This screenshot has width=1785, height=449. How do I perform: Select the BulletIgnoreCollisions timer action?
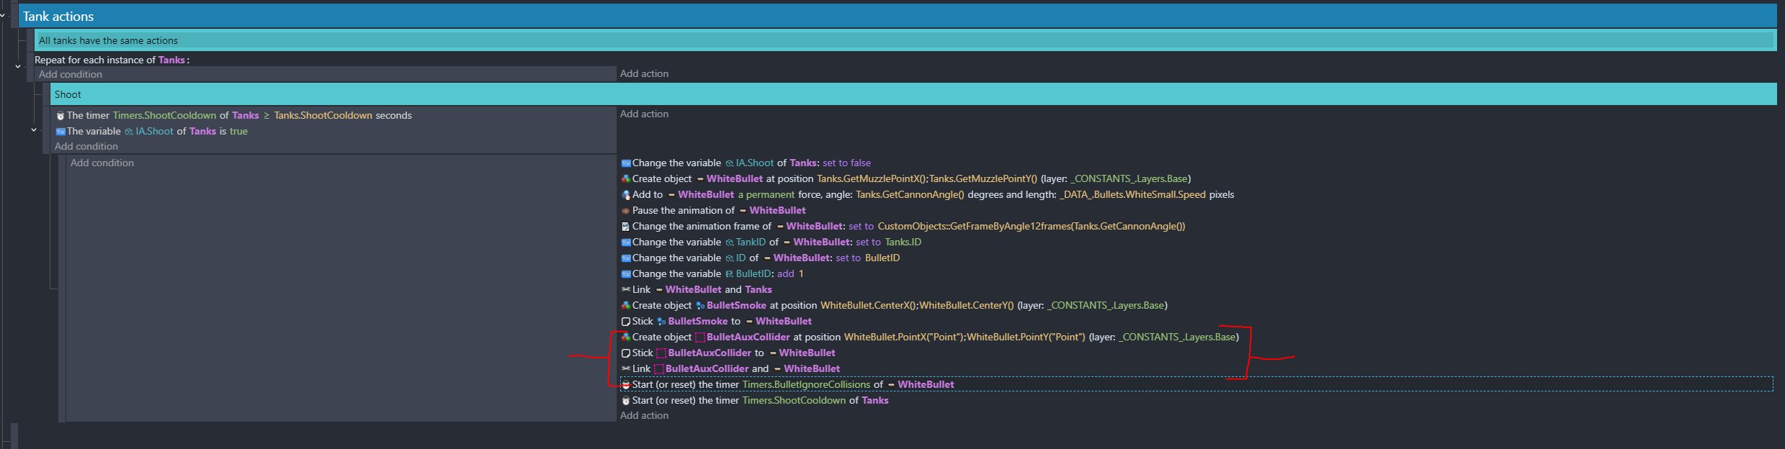coord(792,385)
